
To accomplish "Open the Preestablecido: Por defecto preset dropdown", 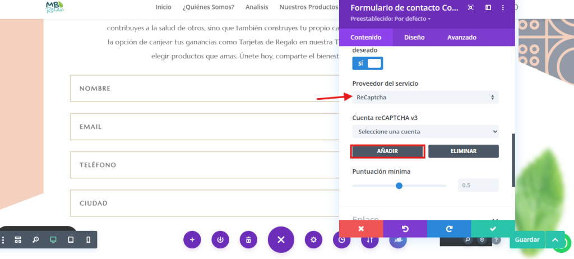I will pos(390,18).
